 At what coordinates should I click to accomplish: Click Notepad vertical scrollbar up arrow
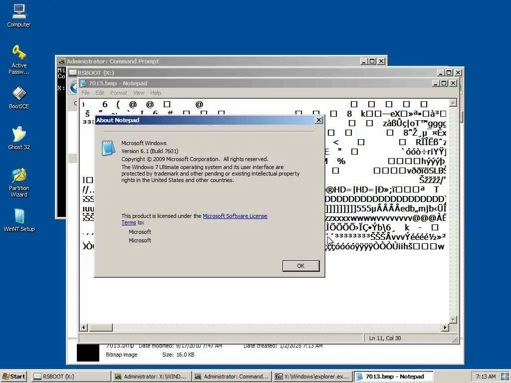point(453,103)
